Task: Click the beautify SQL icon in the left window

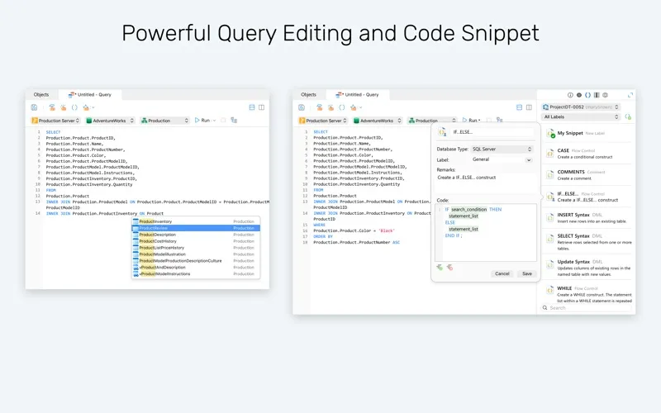Action: tap(64, 107)
